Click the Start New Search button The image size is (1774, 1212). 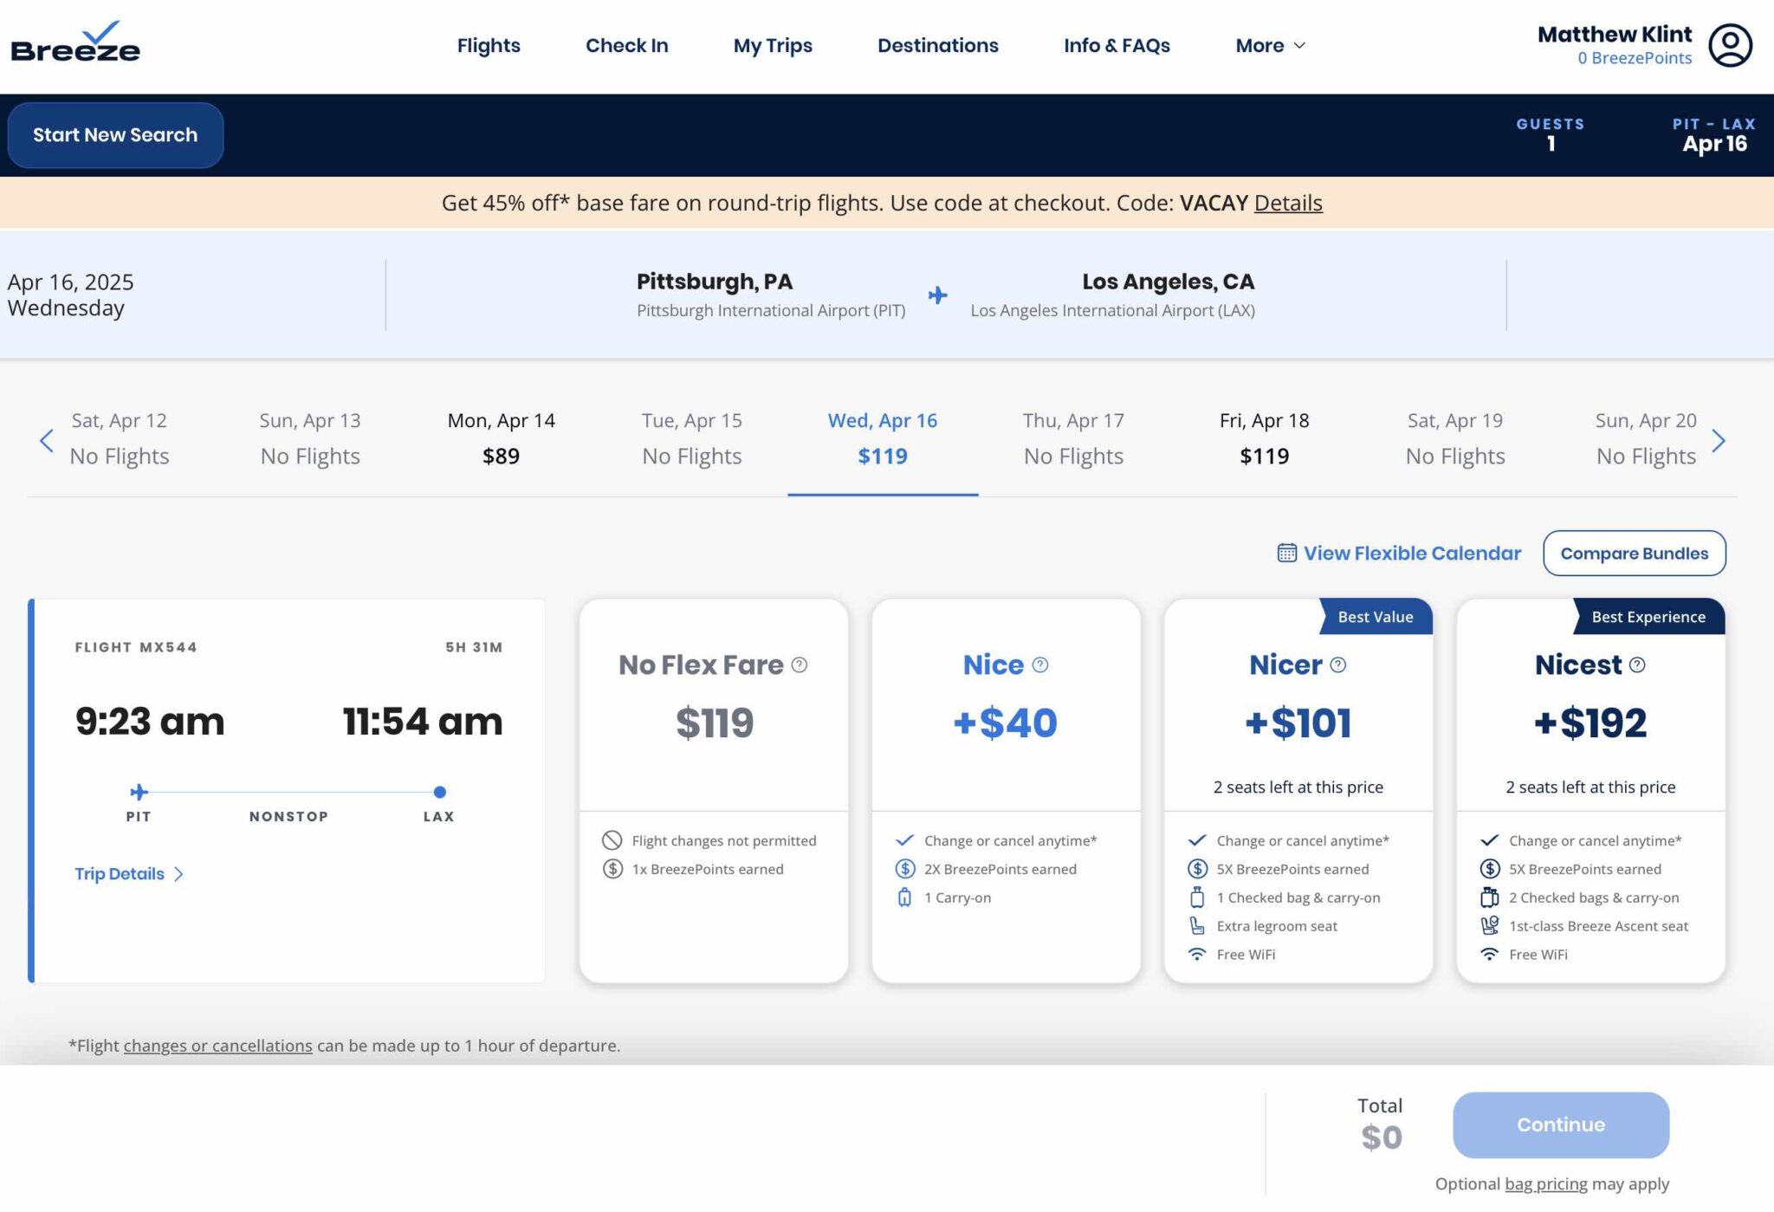click(x=115, y=134)
